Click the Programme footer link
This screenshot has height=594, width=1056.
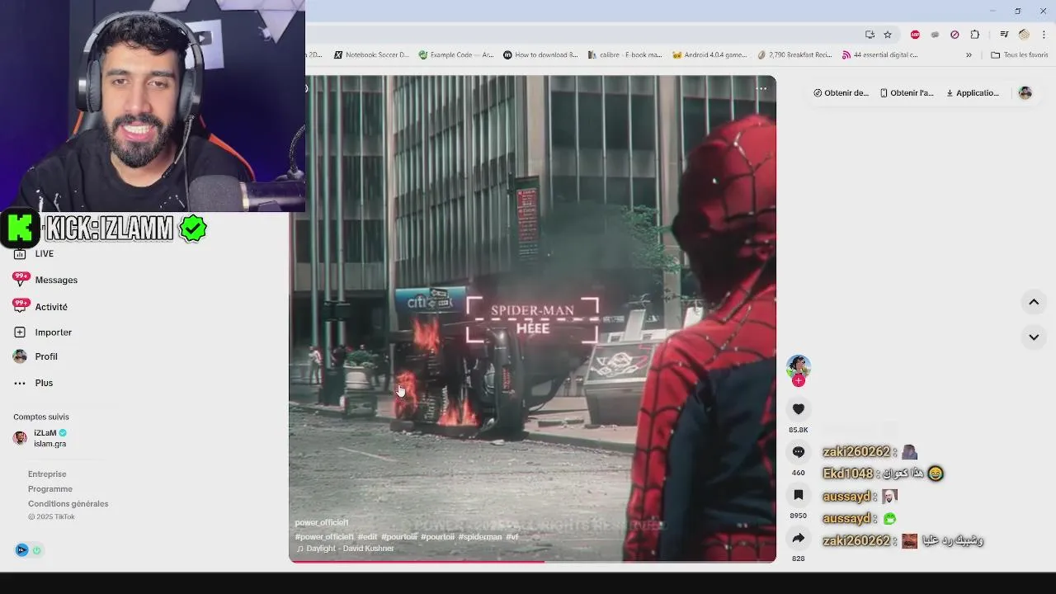(50, 489)
